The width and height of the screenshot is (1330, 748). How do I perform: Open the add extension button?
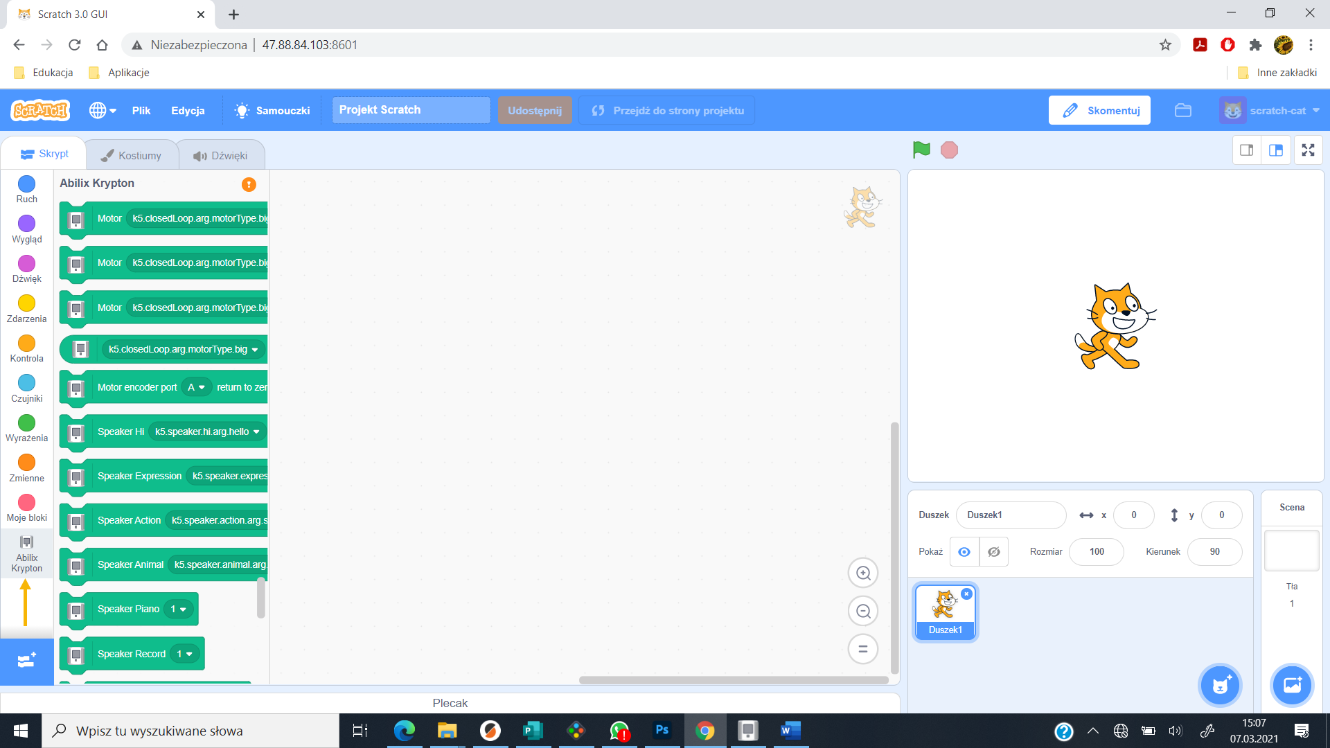pyautogui.click(x=26, y=661)
